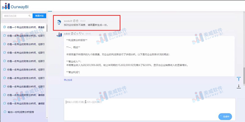This screenshot has height=122, width=245.
Task: Click the 09:43 timestamp next to AI助手
Action: (88, 34)
